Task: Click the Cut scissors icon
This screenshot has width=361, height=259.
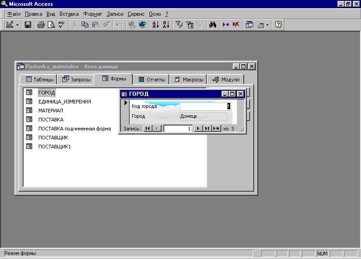Action: pyautogui.click(x=74, y=25)
